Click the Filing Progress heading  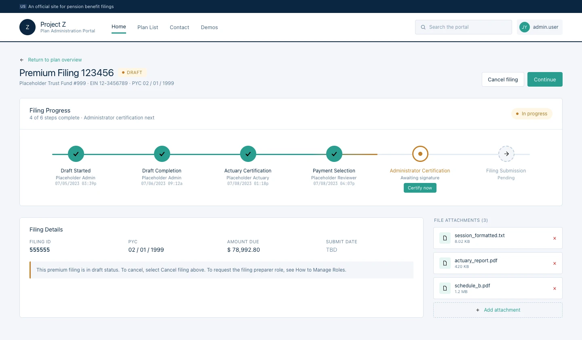(x=50, y=110)
